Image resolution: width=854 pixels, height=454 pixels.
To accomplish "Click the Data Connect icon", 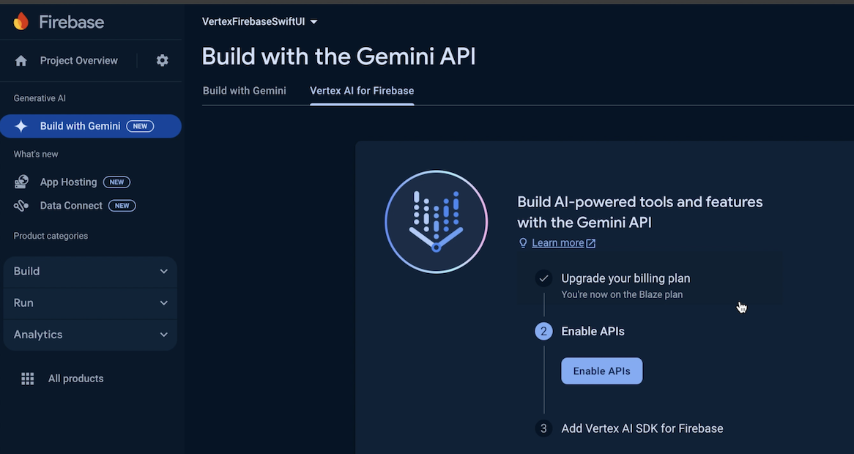I will coord(21,206).
